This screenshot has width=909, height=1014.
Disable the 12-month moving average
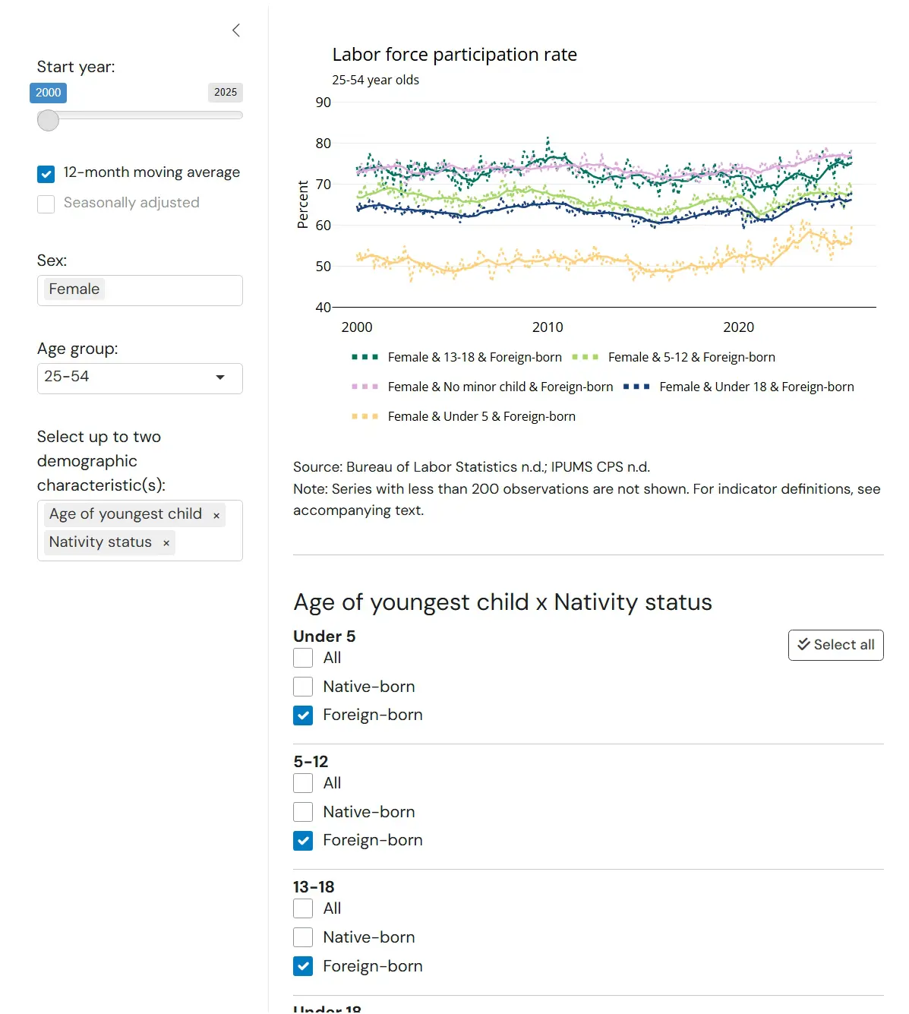click(46, 173)
